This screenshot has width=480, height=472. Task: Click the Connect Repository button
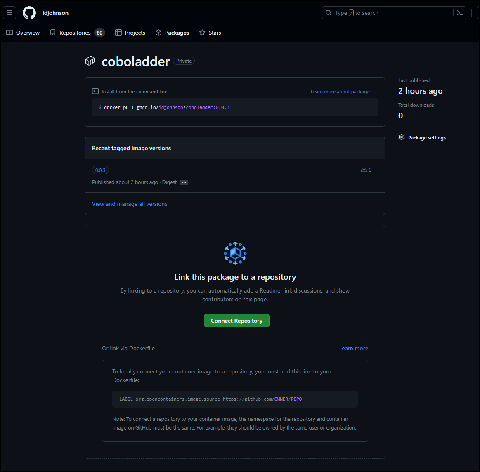pyautogui.click(x=236, y=321)
